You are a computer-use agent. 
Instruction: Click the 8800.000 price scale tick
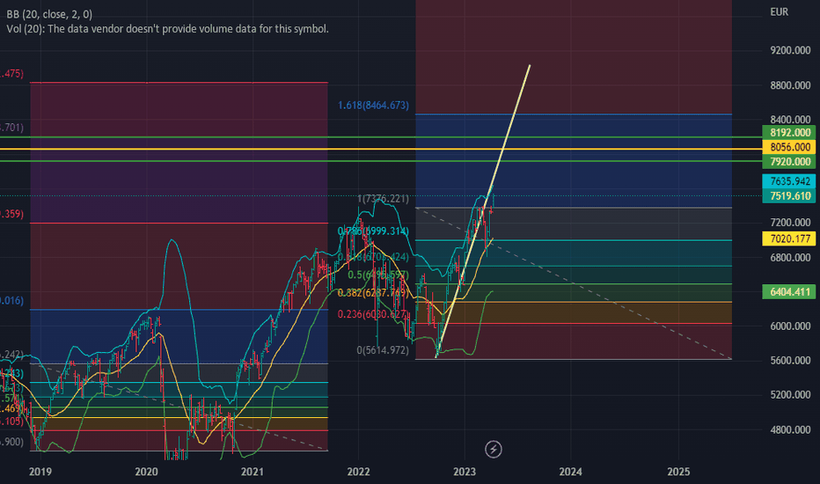pos(790,85)
